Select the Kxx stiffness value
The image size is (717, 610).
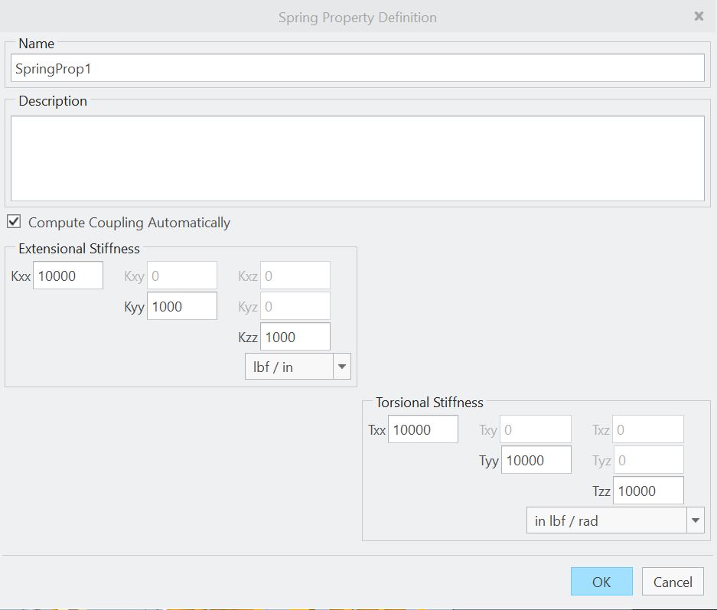point(67,275)
